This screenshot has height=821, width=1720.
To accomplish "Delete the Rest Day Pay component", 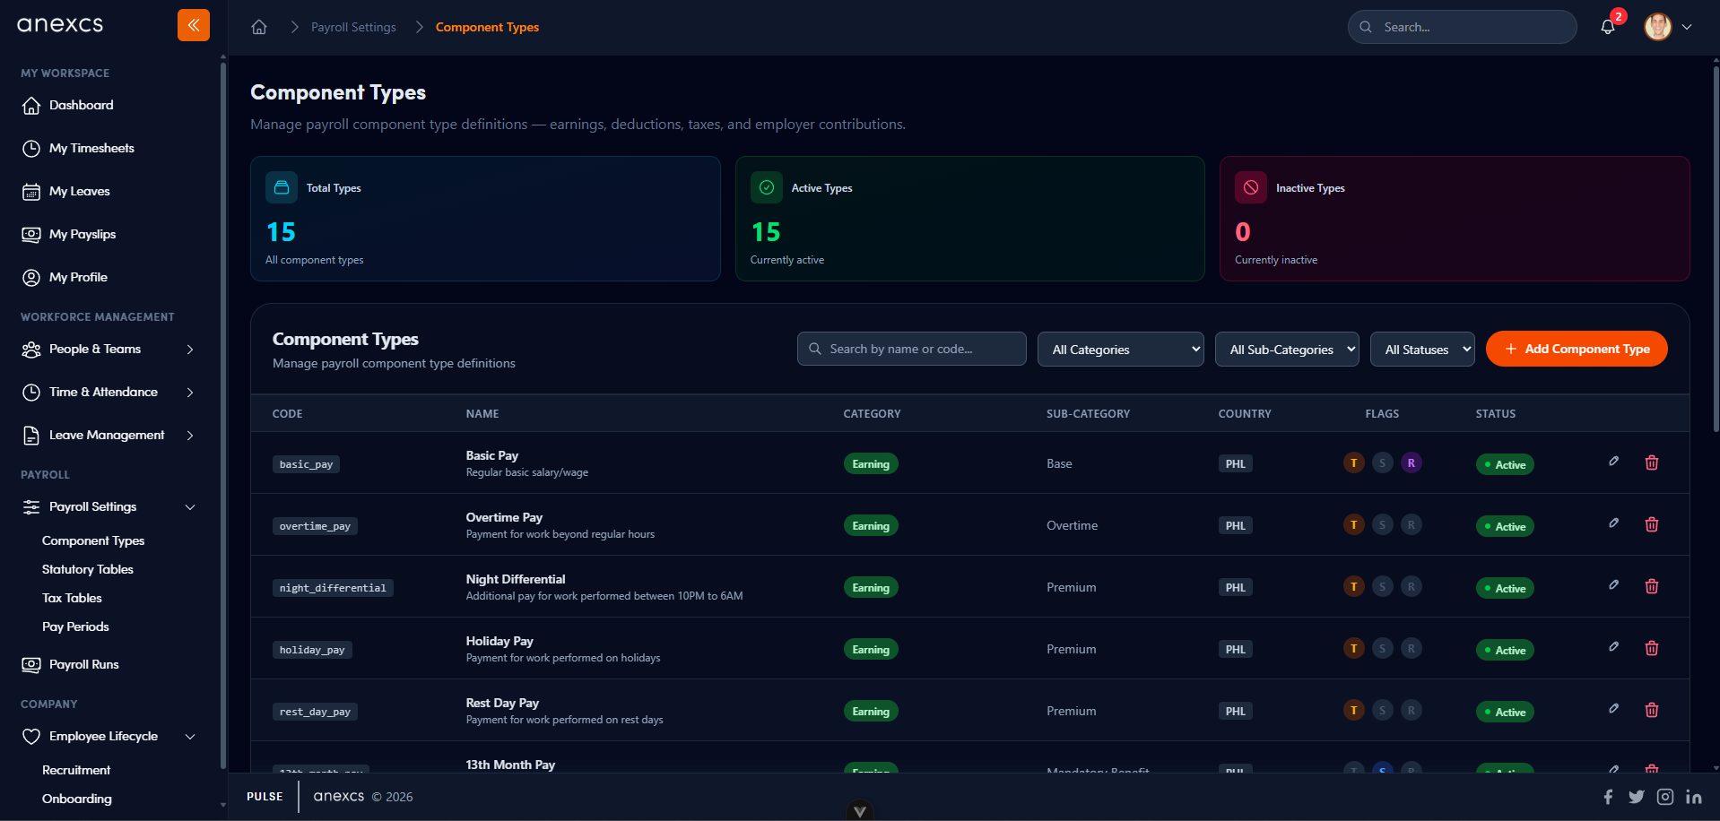I will click(x=1652, y=710).
